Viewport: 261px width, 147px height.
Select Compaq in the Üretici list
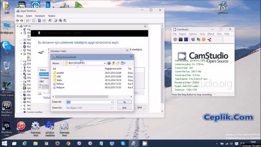click(x=44, y=78)
